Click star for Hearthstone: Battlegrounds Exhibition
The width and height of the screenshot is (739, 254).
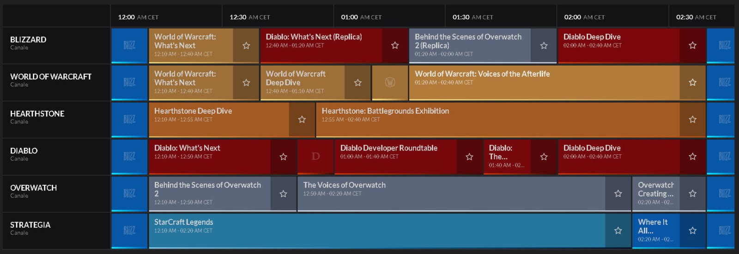pos(692,120)
